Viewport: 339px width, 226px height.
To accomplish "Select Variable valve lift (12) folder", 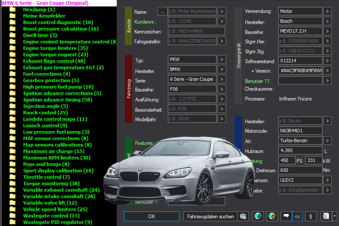I will coord(50,203).
